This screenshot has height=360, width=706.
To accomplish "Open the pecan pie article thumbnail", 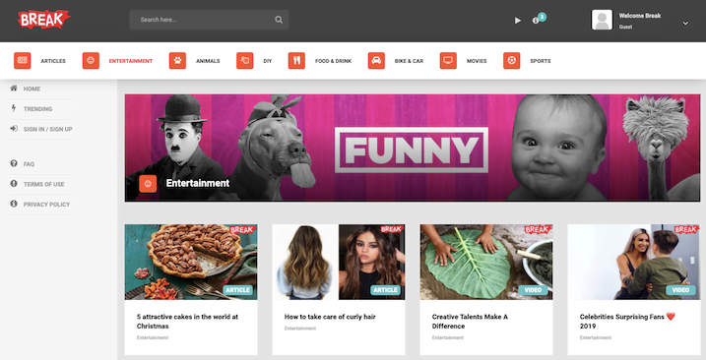I will point(191,262).
